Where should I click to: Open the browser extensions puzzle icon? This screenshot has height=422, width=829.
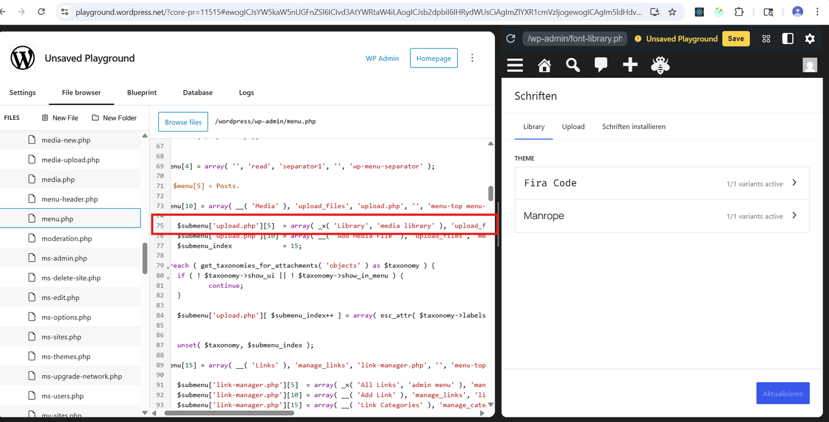[x=739, y=12]
